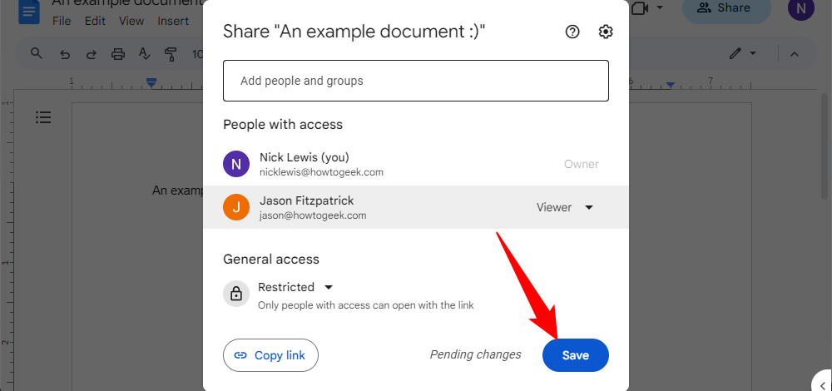Click Nick Lewis's purple avatar in list
The image size is (832, 391).
click(x=236, y=164)
